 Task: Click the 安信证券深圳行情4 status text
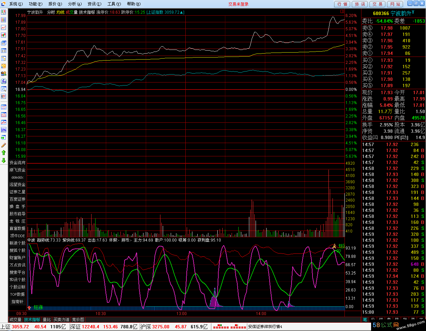click(265, 327)
